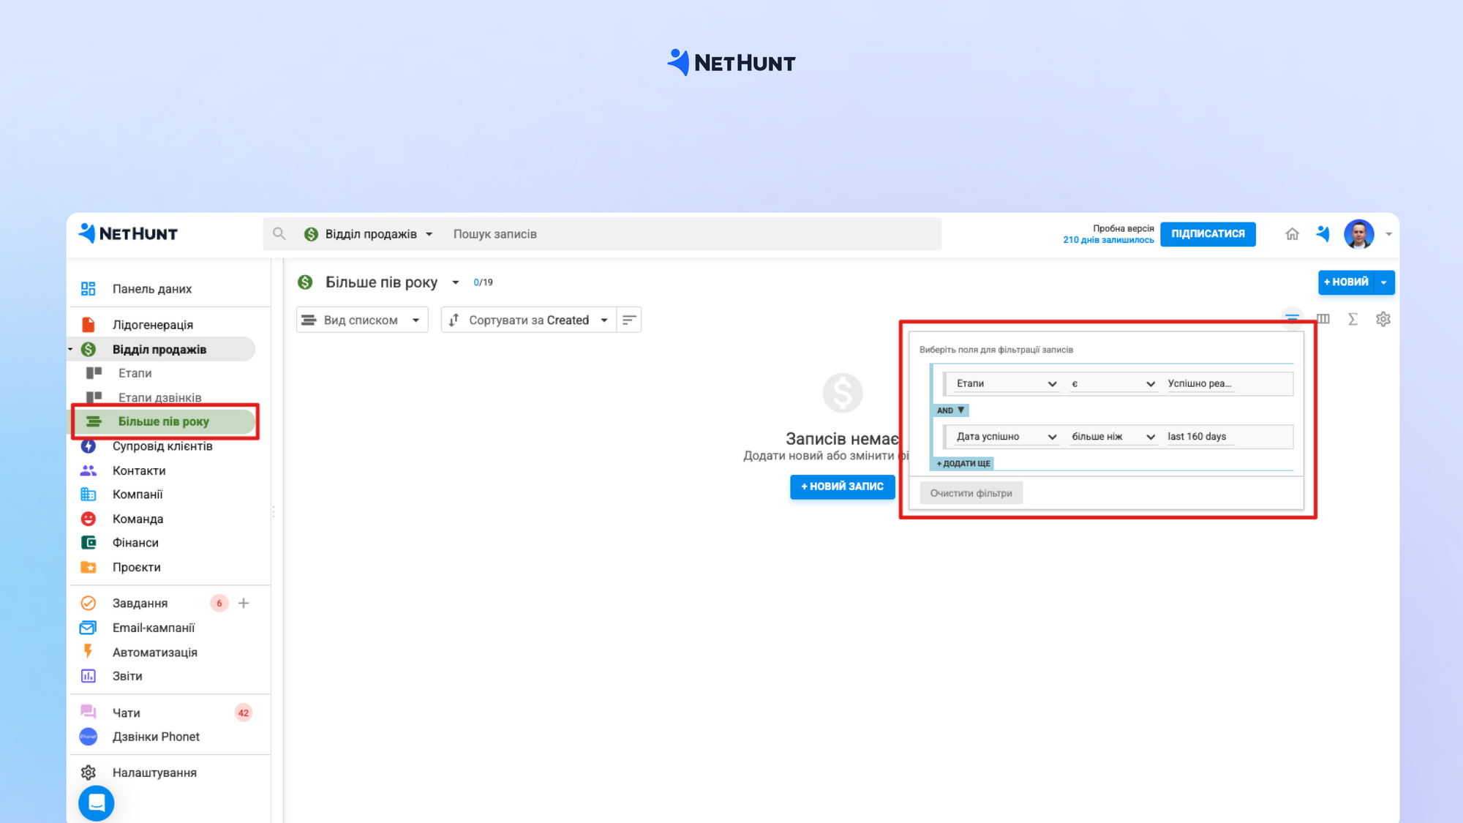Change the більше ніж condition dropdown
Image resolution: width=1463 pixels, height=823 pixels.
[1113, 437]
